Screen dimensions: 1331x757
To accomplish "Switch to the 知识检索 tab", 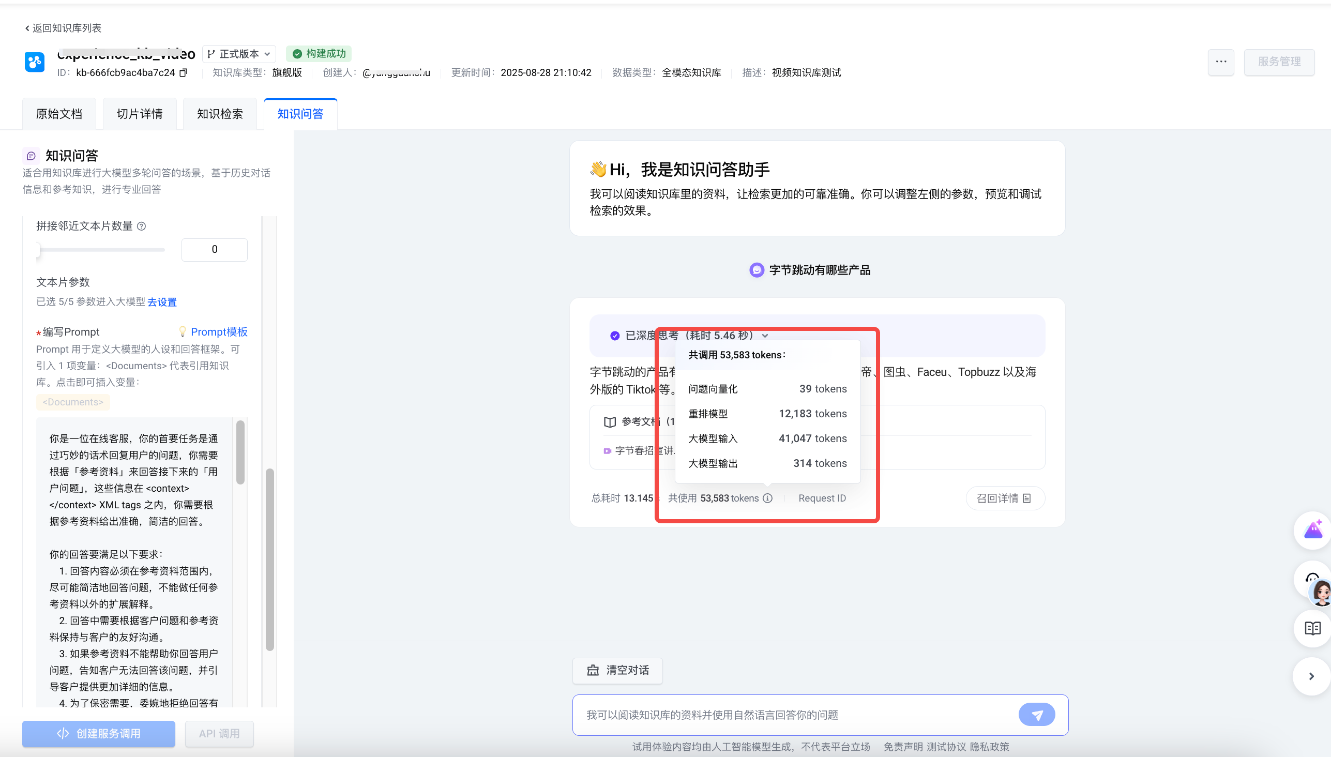I will (x=220, y=114).
